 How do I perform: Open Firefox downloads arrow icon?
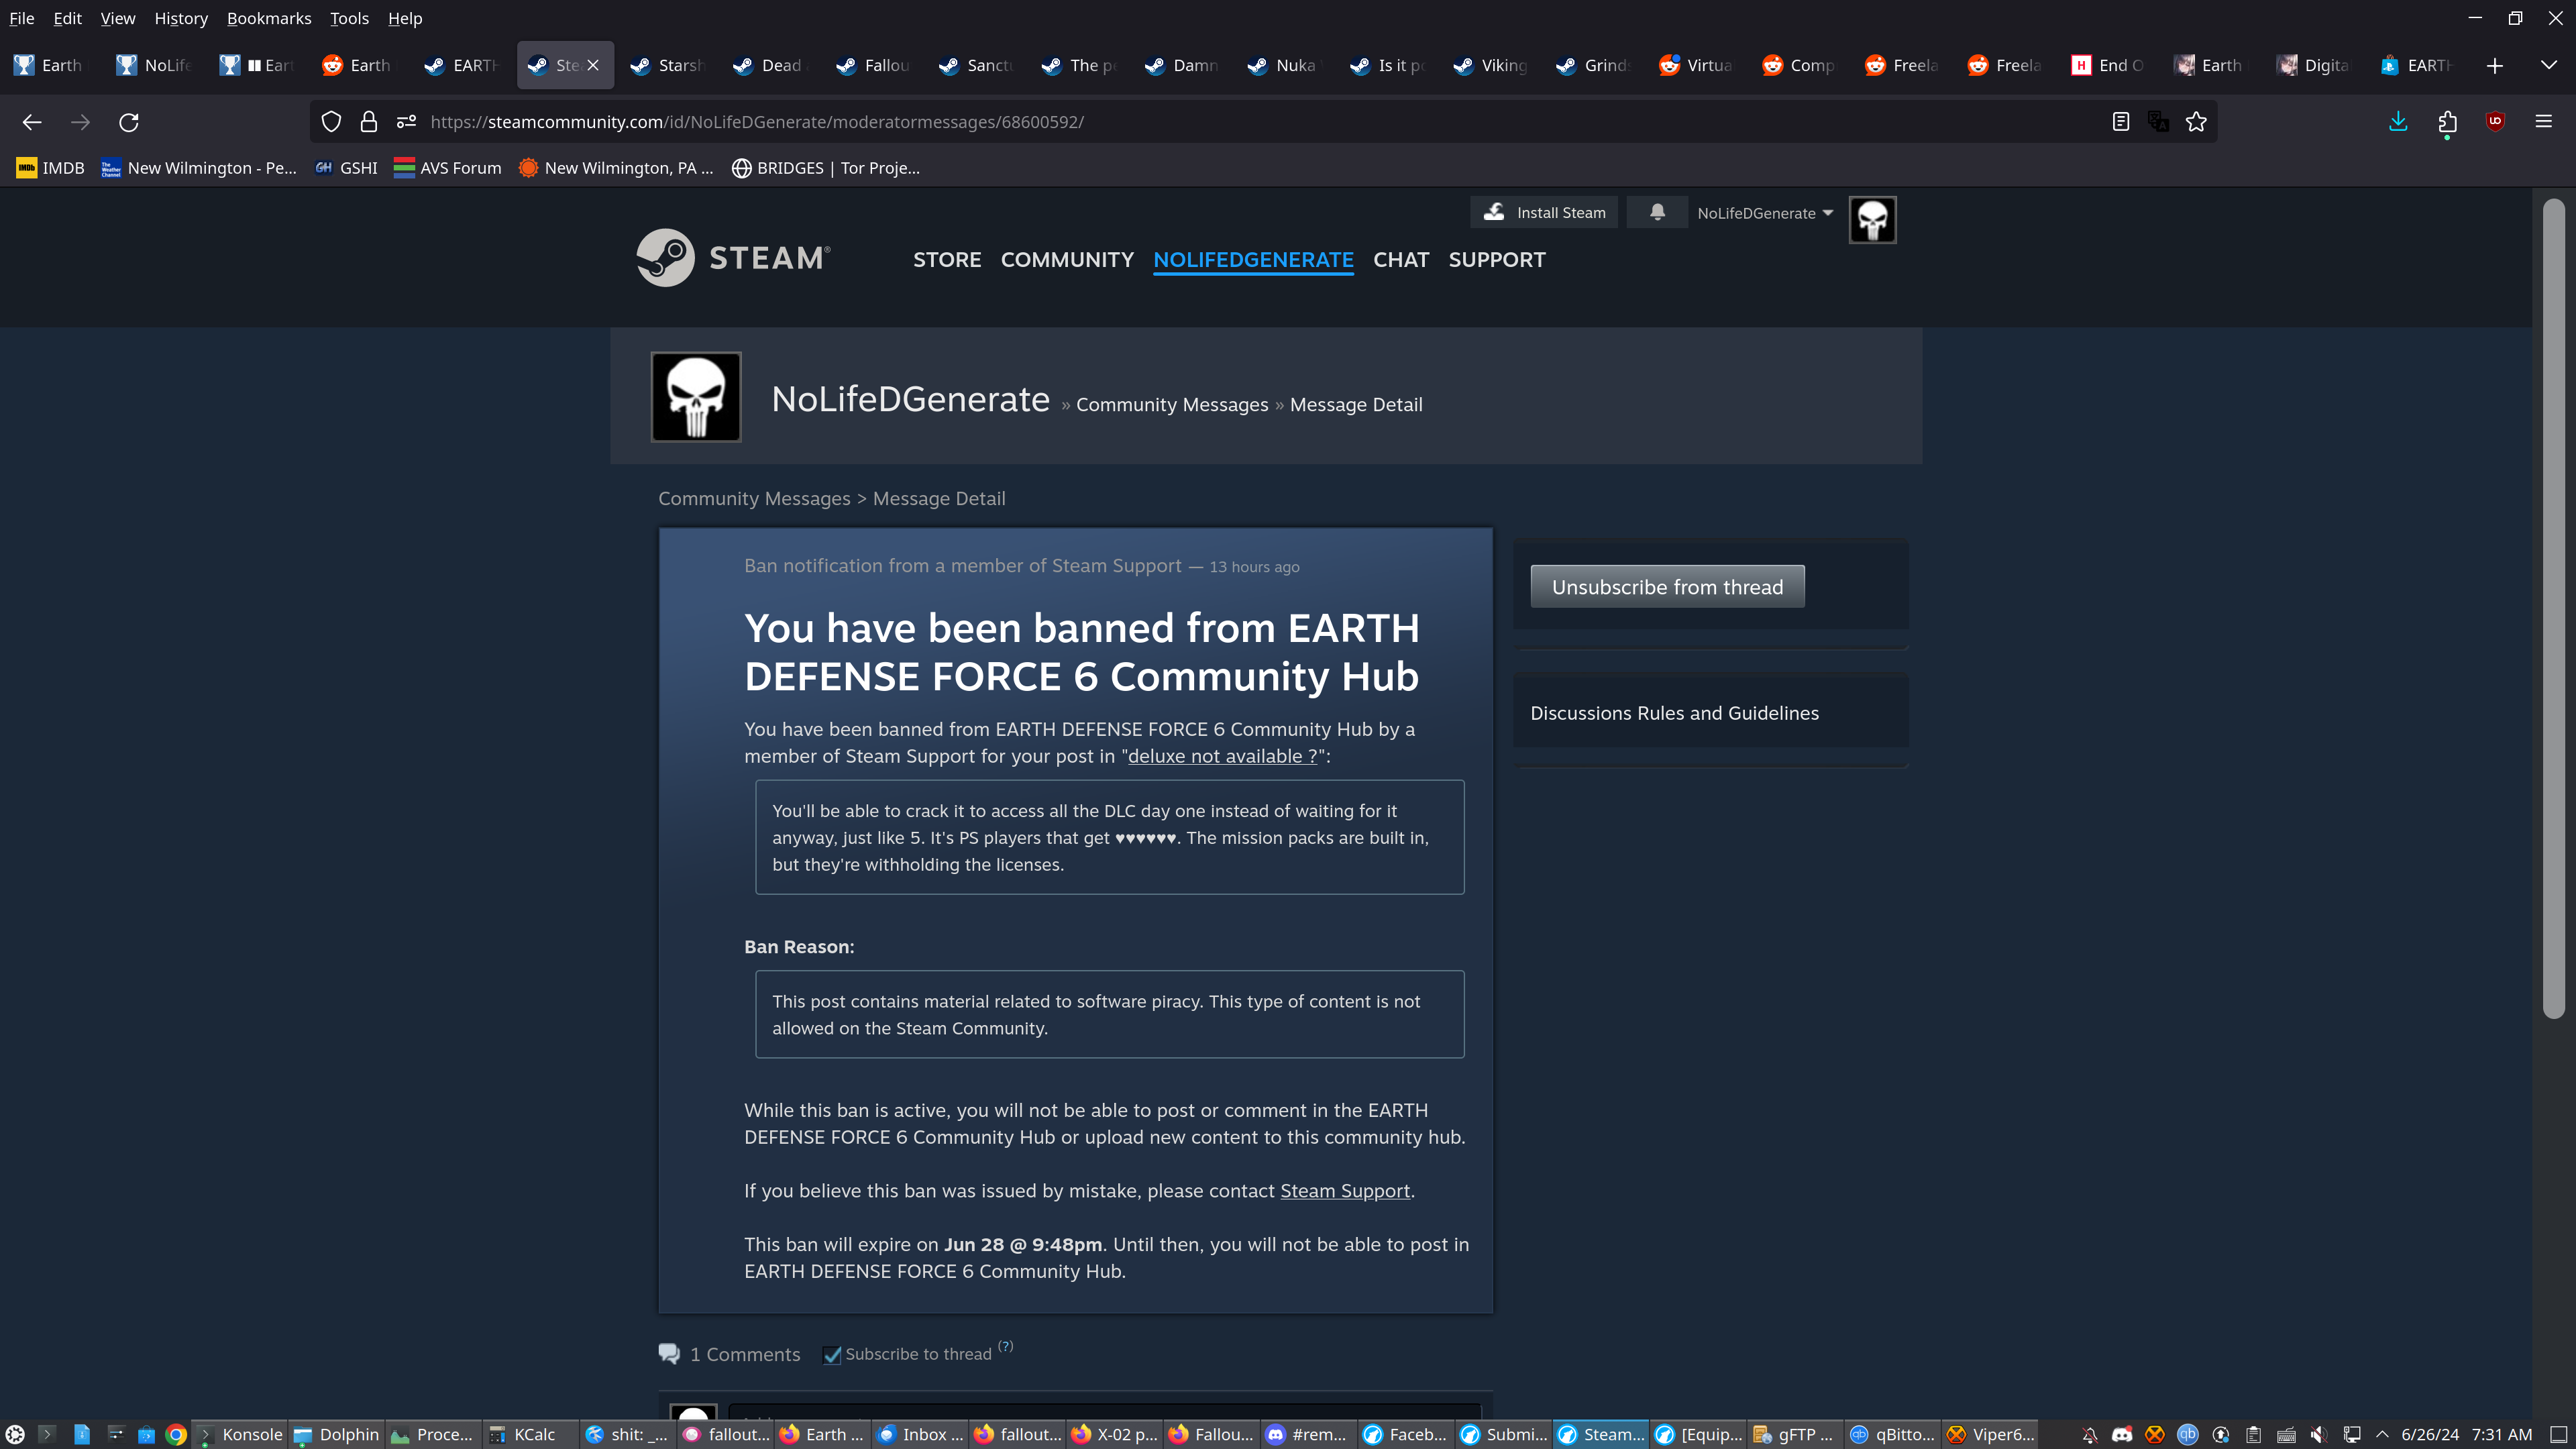pyautogui.click(x=2398, y=122)
